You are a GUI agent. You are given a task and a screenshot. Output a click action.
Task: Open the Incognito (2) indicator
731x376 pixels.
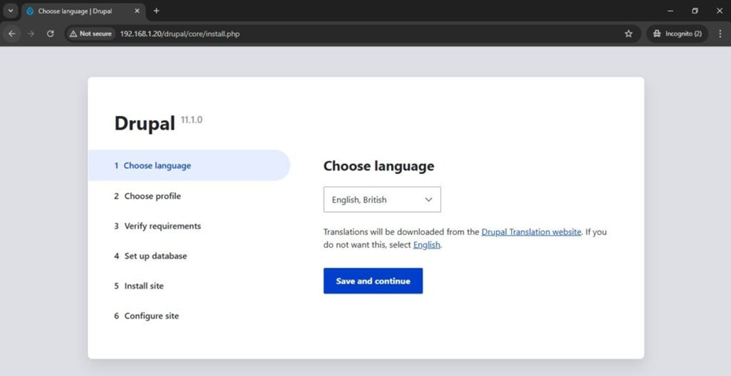coord(678,34)
